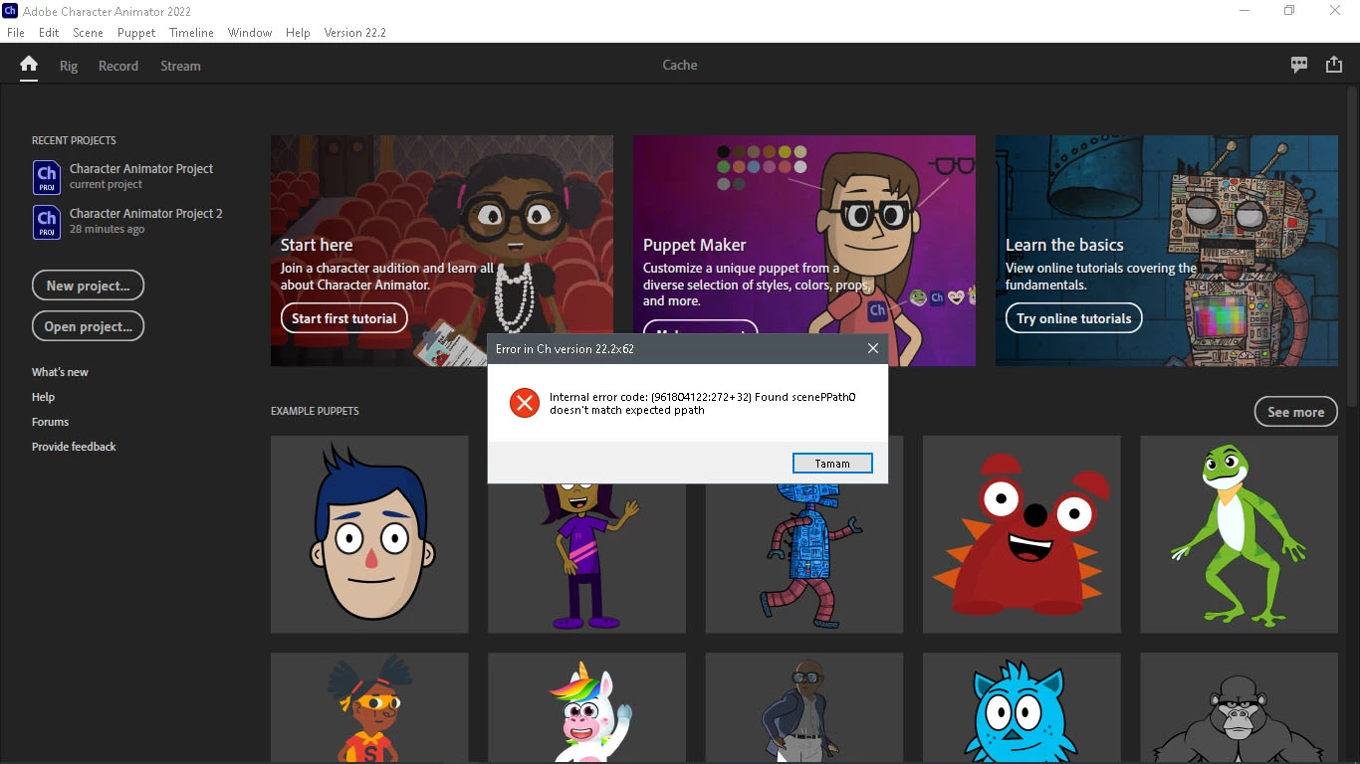Click the '28 minutes ago' text

107,229
